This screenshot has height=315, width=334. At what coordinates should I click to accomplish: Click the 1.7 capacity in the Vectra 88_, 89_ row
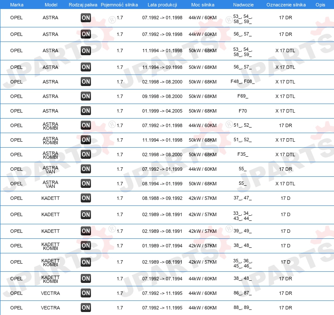120,308
